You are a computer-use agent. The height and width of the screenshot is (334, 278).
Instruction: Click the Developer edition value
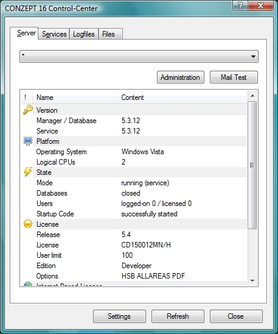click(x=136, y=266)
